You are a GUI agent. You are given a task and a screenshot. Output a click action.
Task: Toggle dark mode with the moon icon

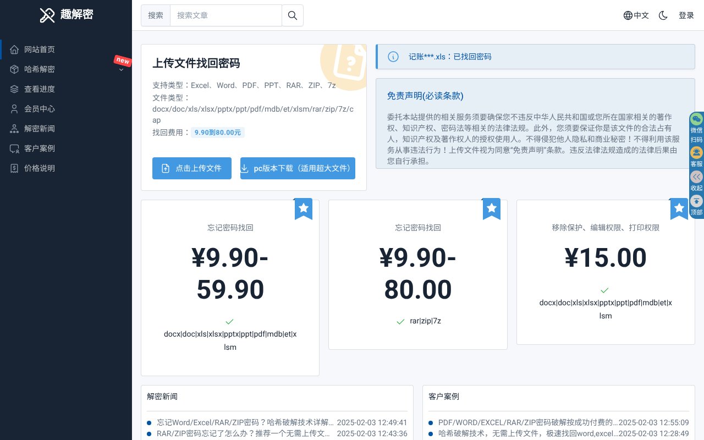coord(663,15)
